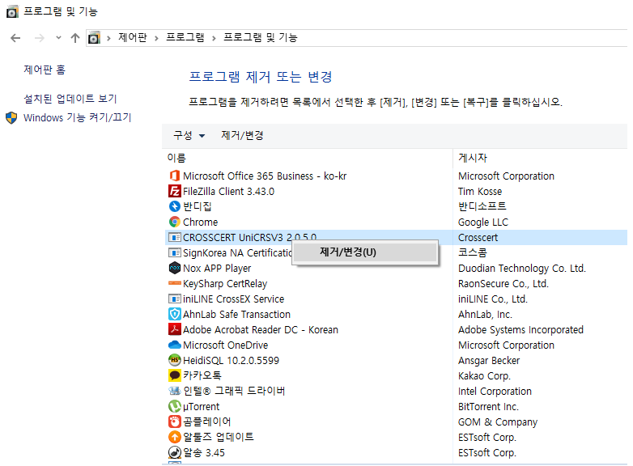633x466 pixels.
Task: Navigate to 프로그램 in breadcrumb
Action: (x=185, y=37)
